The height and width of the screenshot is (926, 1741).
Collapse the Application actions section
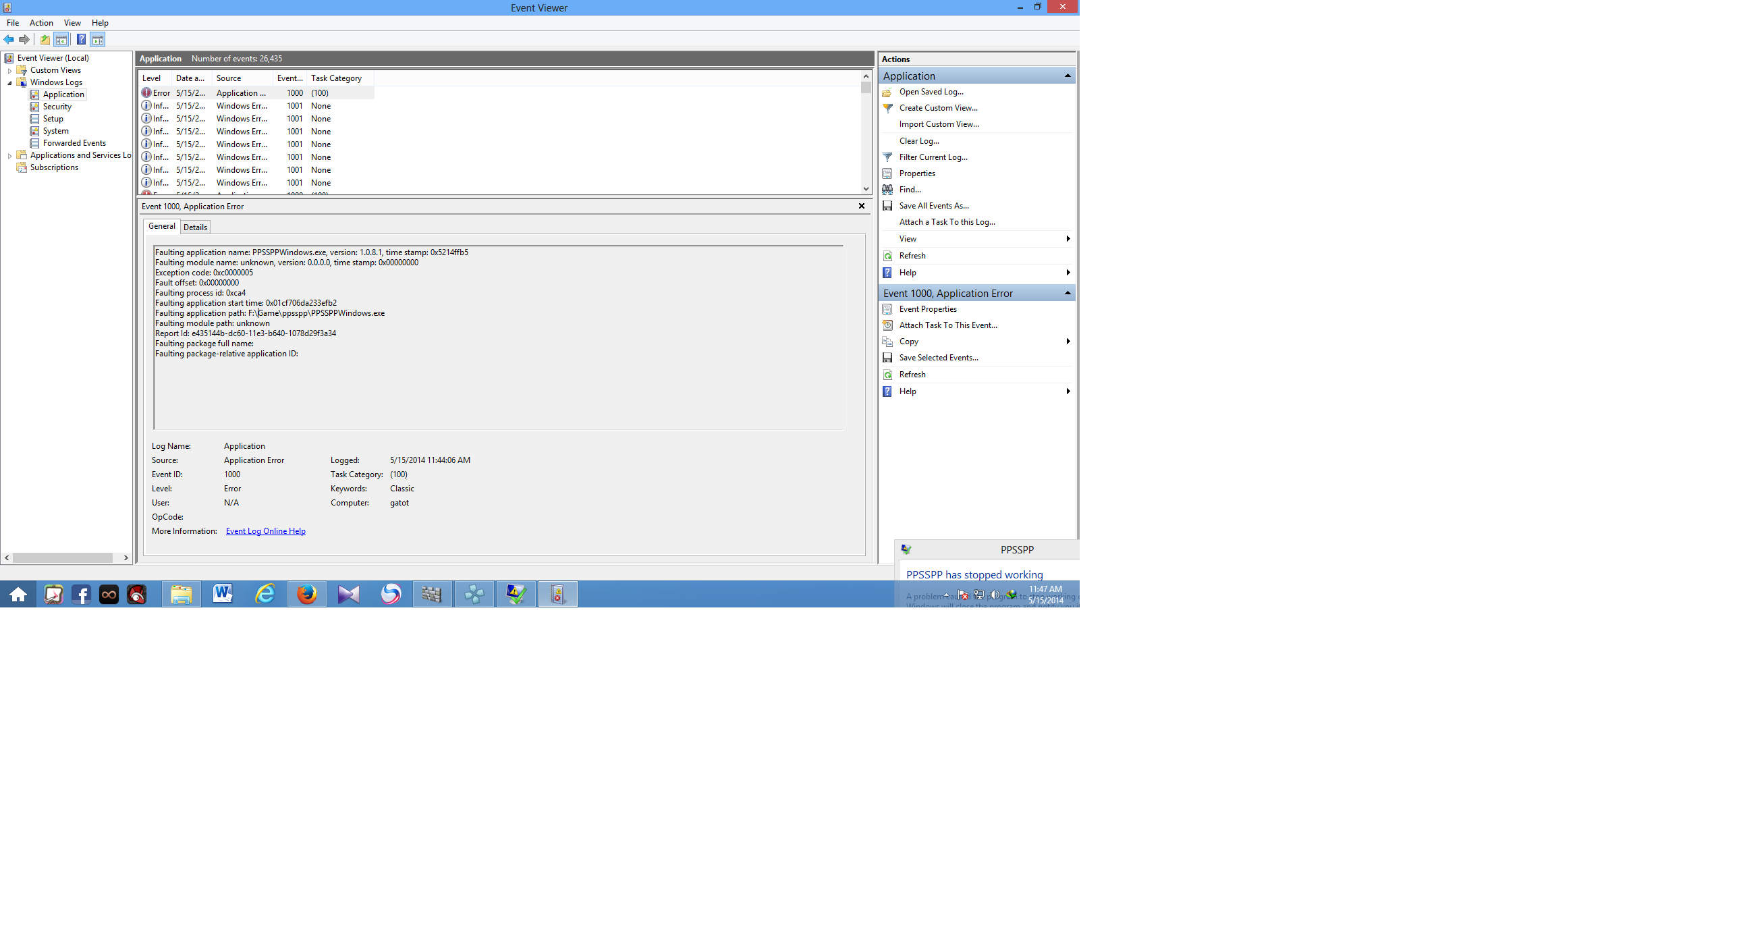click(x=1067, y=76)
